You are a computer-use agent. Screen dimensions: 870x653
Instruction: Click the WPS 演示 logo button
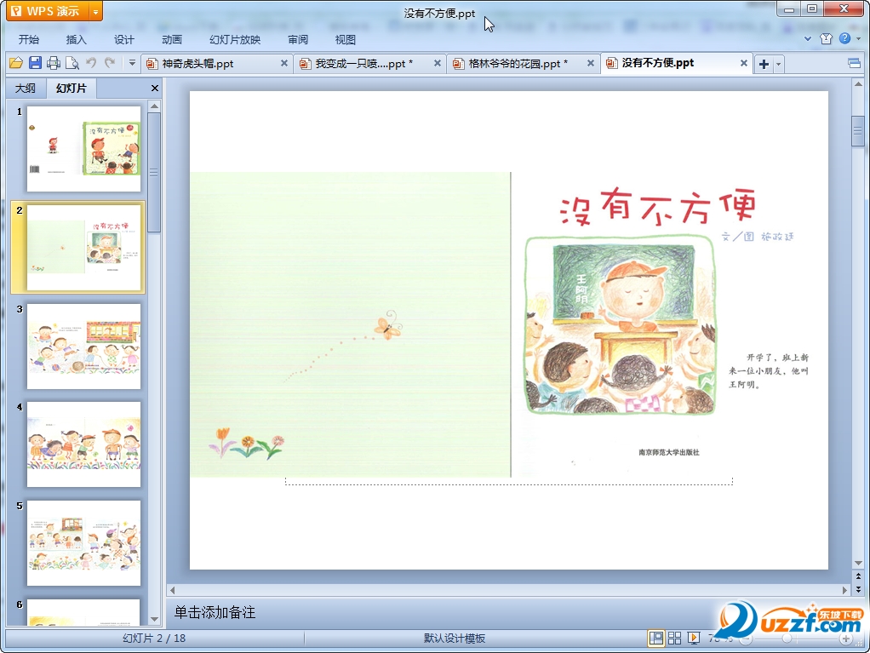click(48, 11)
